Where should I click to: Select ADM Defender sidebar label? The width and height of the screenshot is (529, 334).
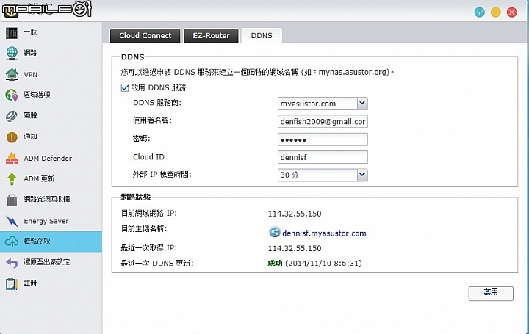(48, 159)
